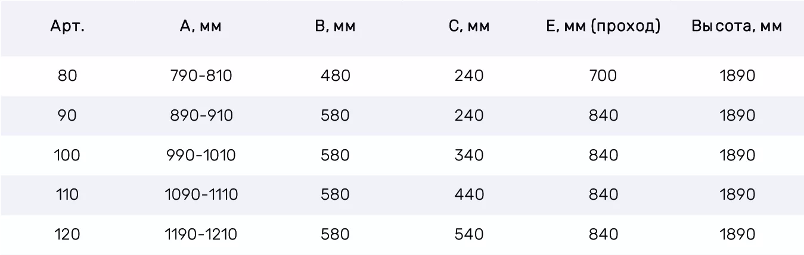Click the "В, мм" column header
Viewport: 804px width, 255px height.
click(x=335, y=27)
